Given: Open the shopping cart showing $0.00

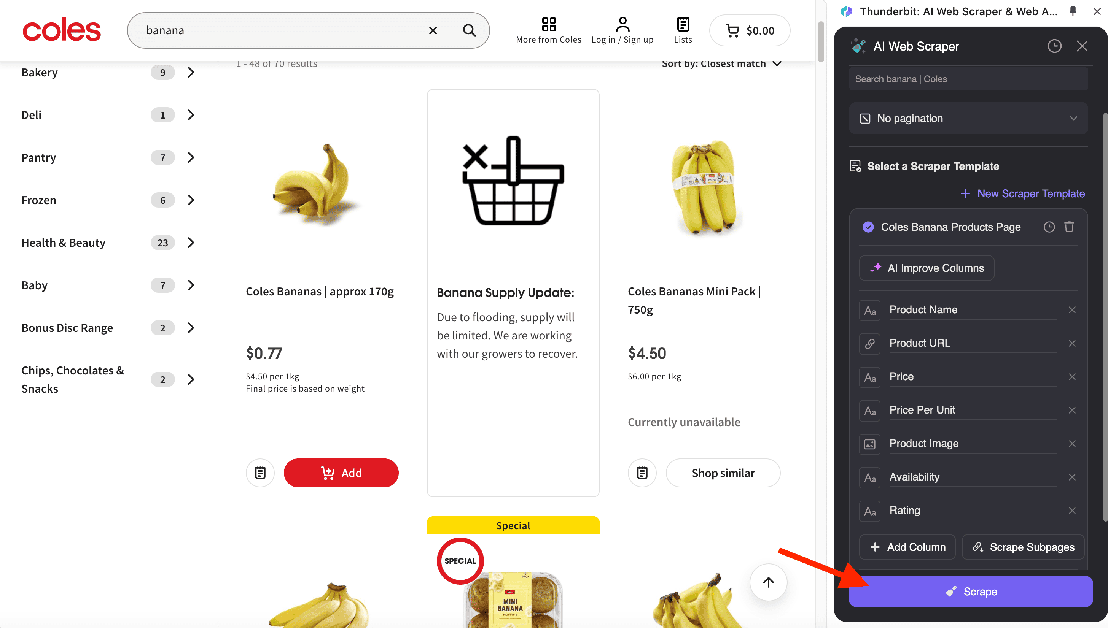Looking at the screenshot, I should pyautogui.click(x=750, y=31).
